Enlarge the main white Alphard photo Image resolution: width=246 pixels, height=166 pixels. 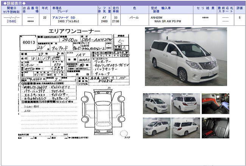tap(186, 57)
